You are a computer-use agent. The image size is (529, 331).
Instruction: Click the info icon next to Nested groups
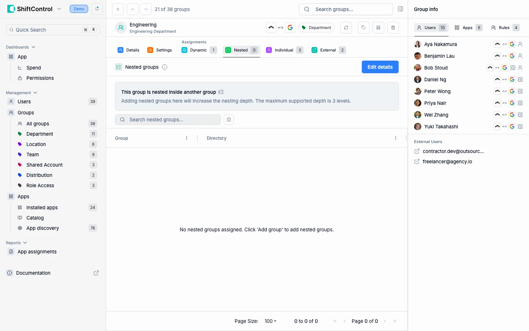[x=165, y=67]
